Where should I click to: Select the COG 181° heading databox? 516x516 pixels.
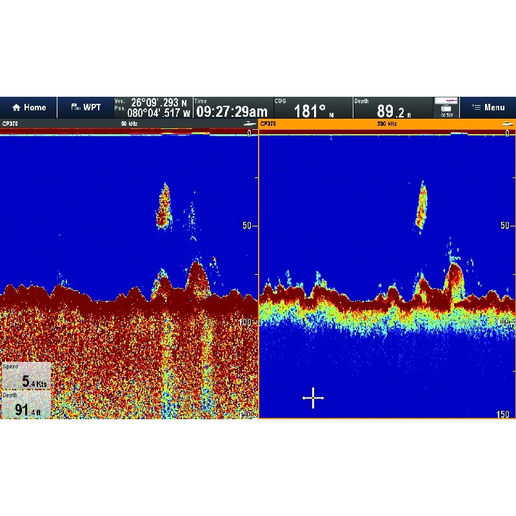tap(313, 108)
